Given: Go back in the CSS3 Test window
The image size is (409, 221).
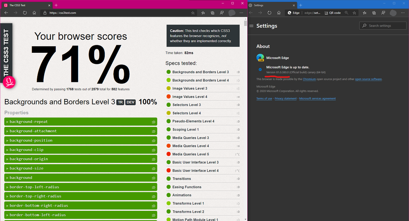Looking at the screenshot, I should [6, 13].
